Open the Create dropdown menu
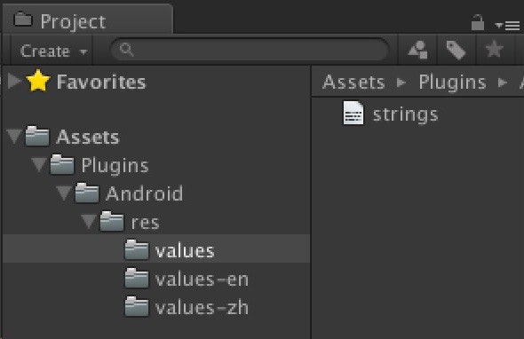The width and height of the screenshot is (524, 339). [53, 51]
